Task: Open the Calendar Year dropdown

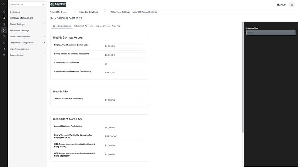Action: click(270, 33)
